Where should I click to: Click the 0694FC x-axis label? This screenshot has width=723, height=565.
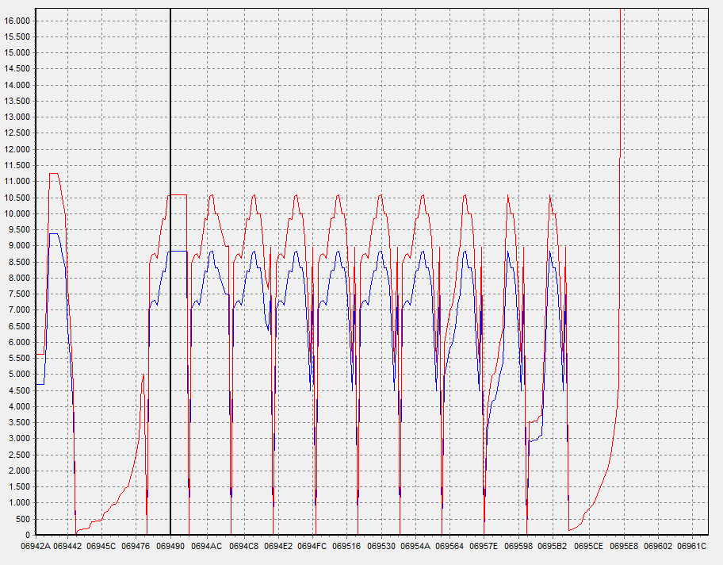coord(312,547)
